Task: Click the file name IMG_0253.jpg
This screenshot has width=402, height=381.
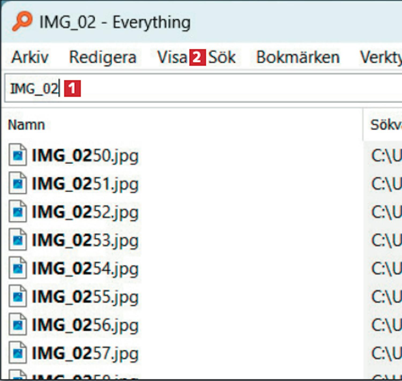Action: pyautogui.click(x=85, y=241)
